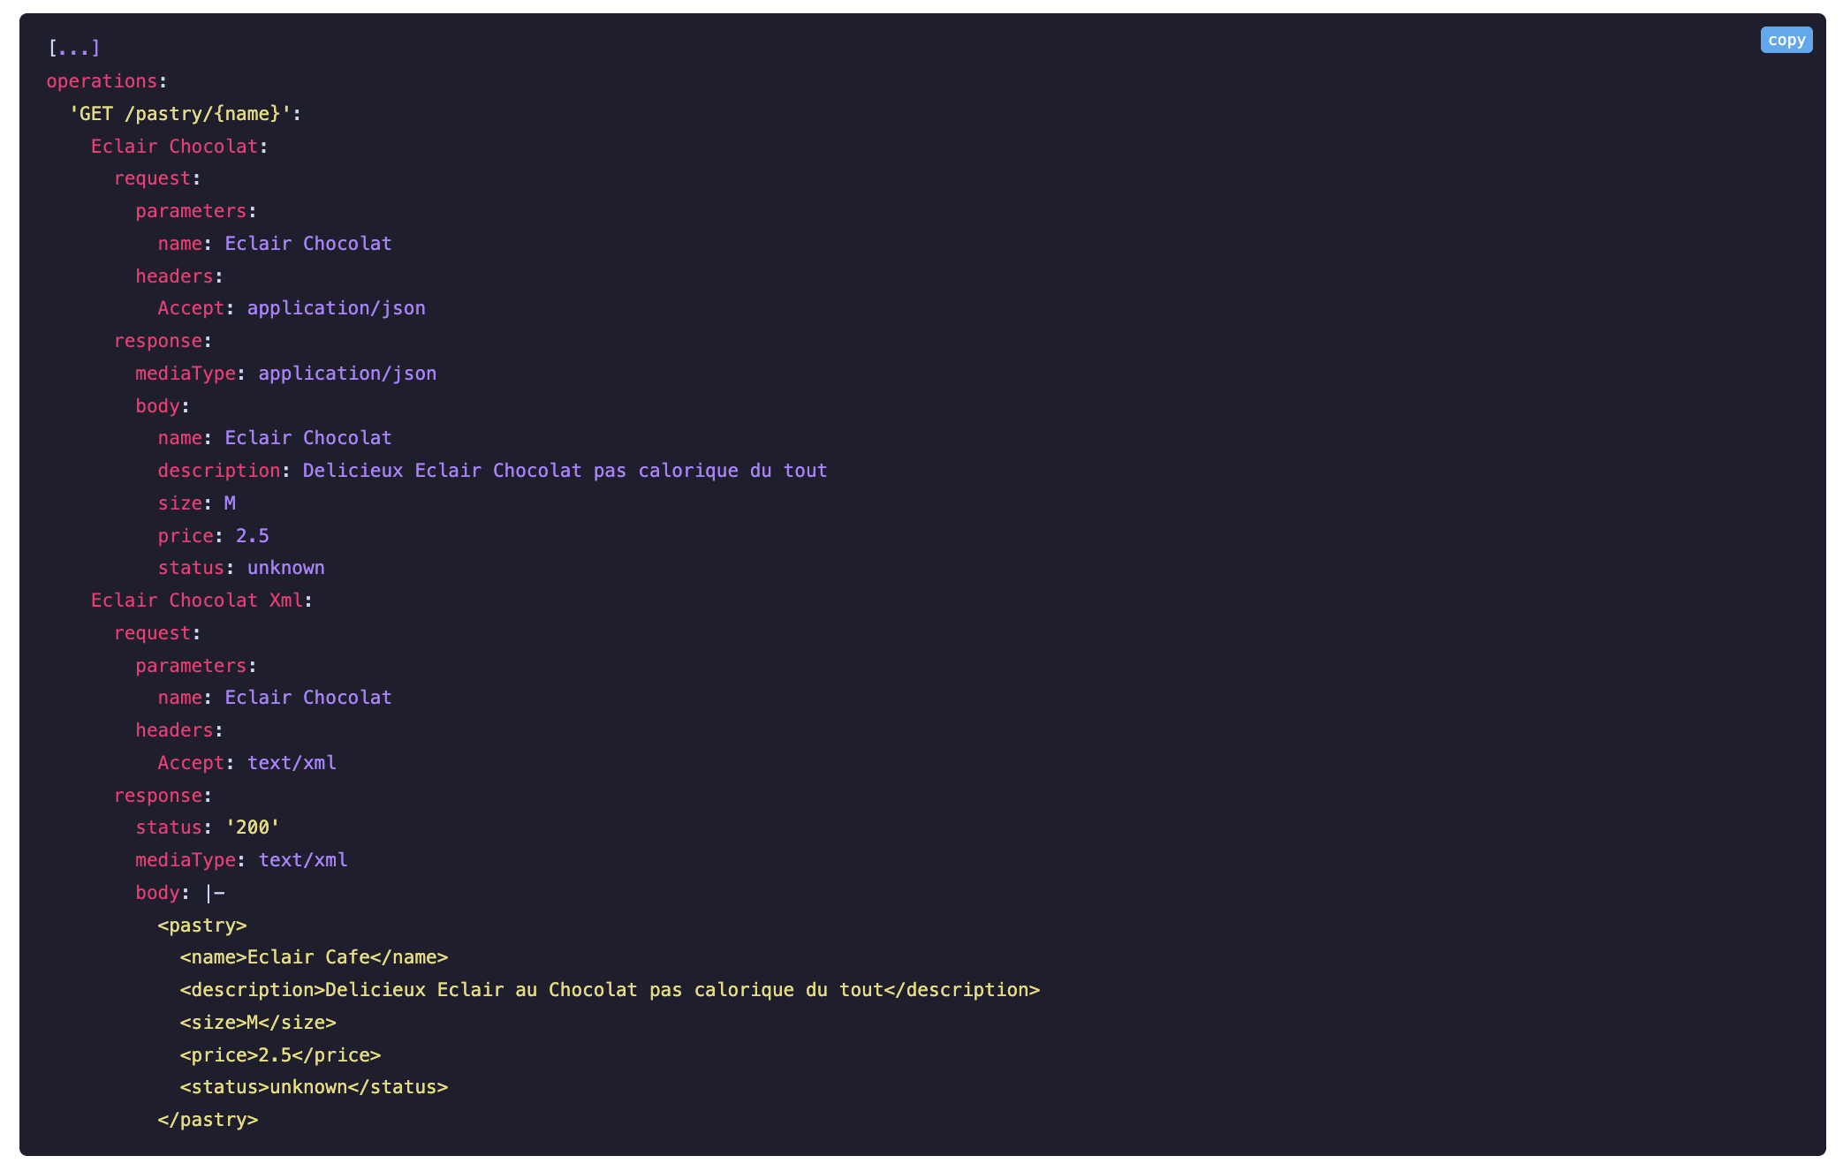Click the 'mediaType: text/xml' value

(x=303, y=860)
